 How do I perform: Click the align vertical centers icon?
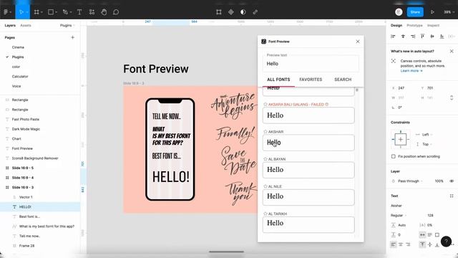point(432,37)
